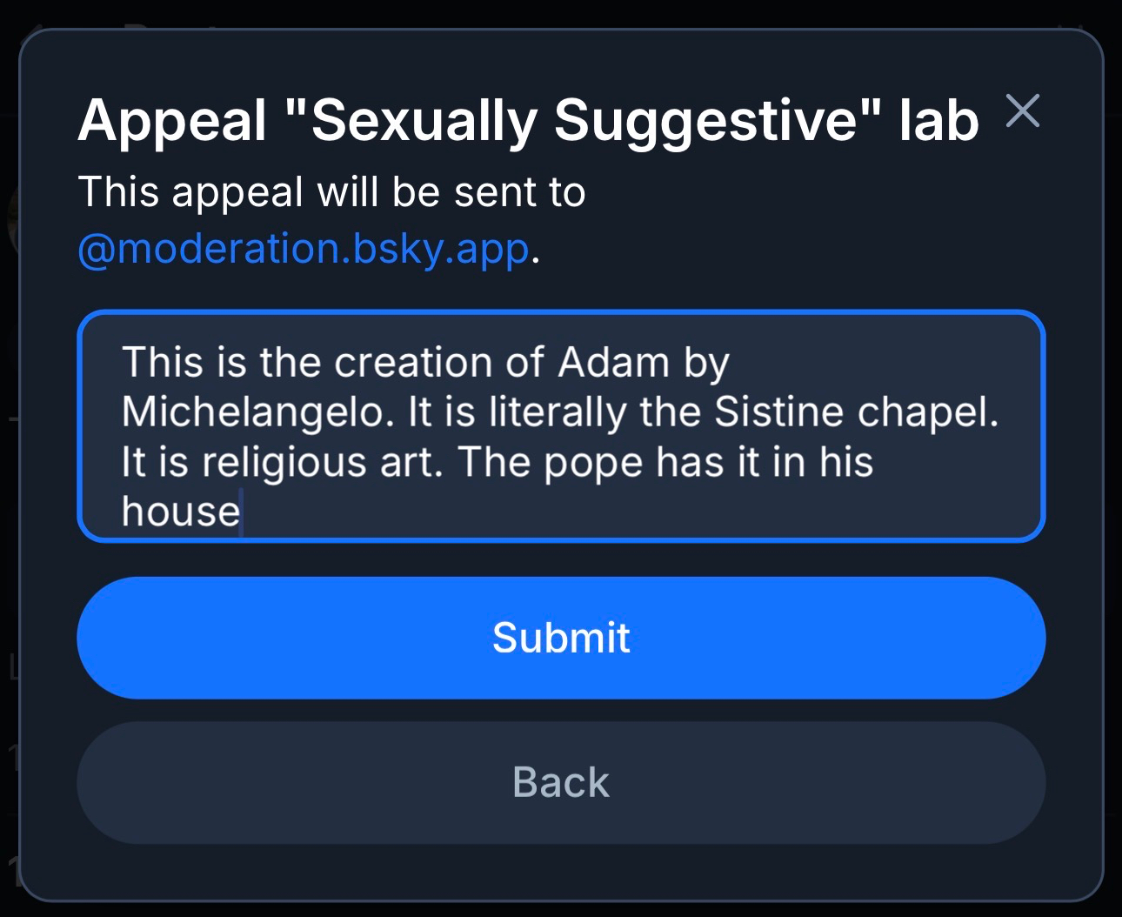The height and width of the screenshot is (917, 1122).
Task: Open the @moderation.bsky.app link
Action: pyautogui.click(x=304, y=249)
